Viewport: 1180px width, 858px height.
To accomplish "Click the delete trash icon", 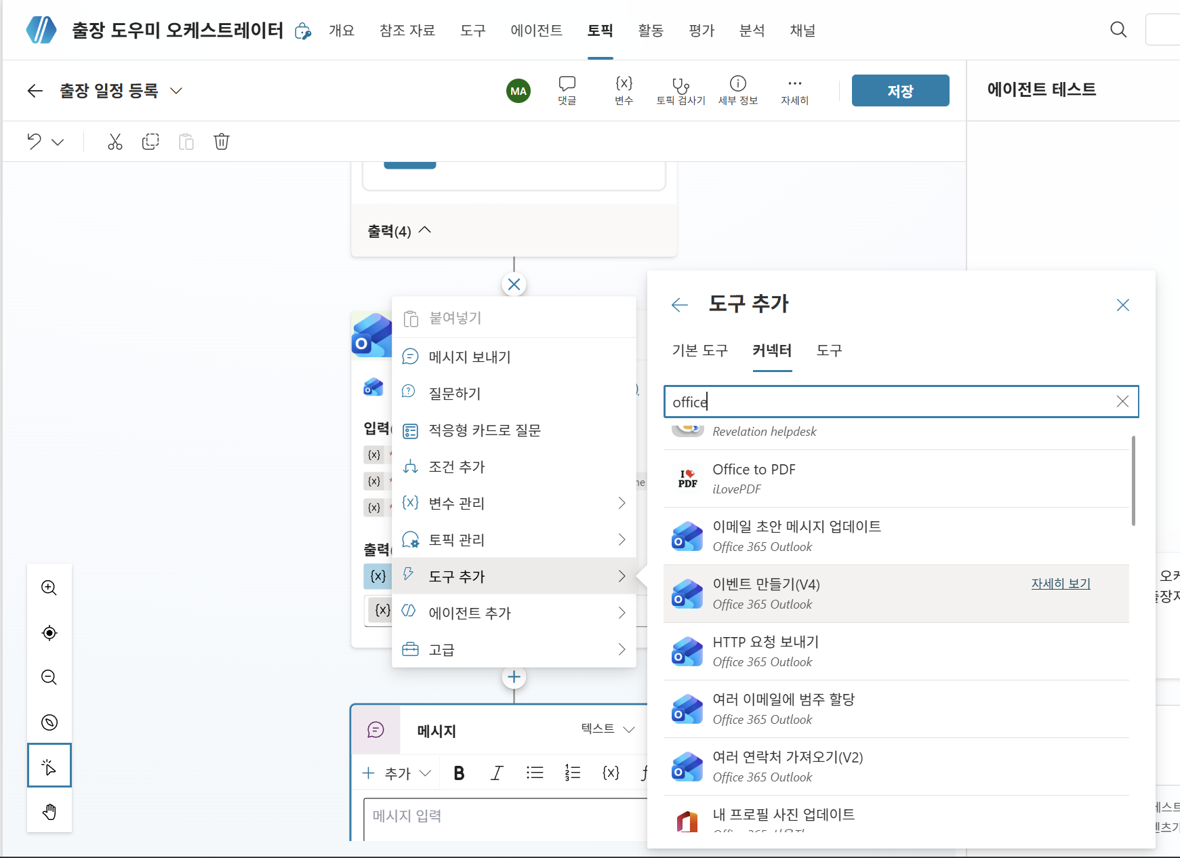I will click(x=222, y=142).
